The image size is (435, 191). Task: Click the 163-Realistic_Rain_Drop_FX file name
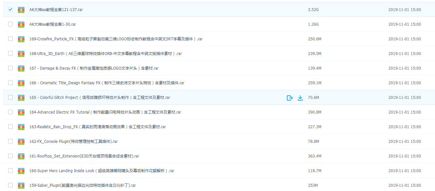[98, 127]
